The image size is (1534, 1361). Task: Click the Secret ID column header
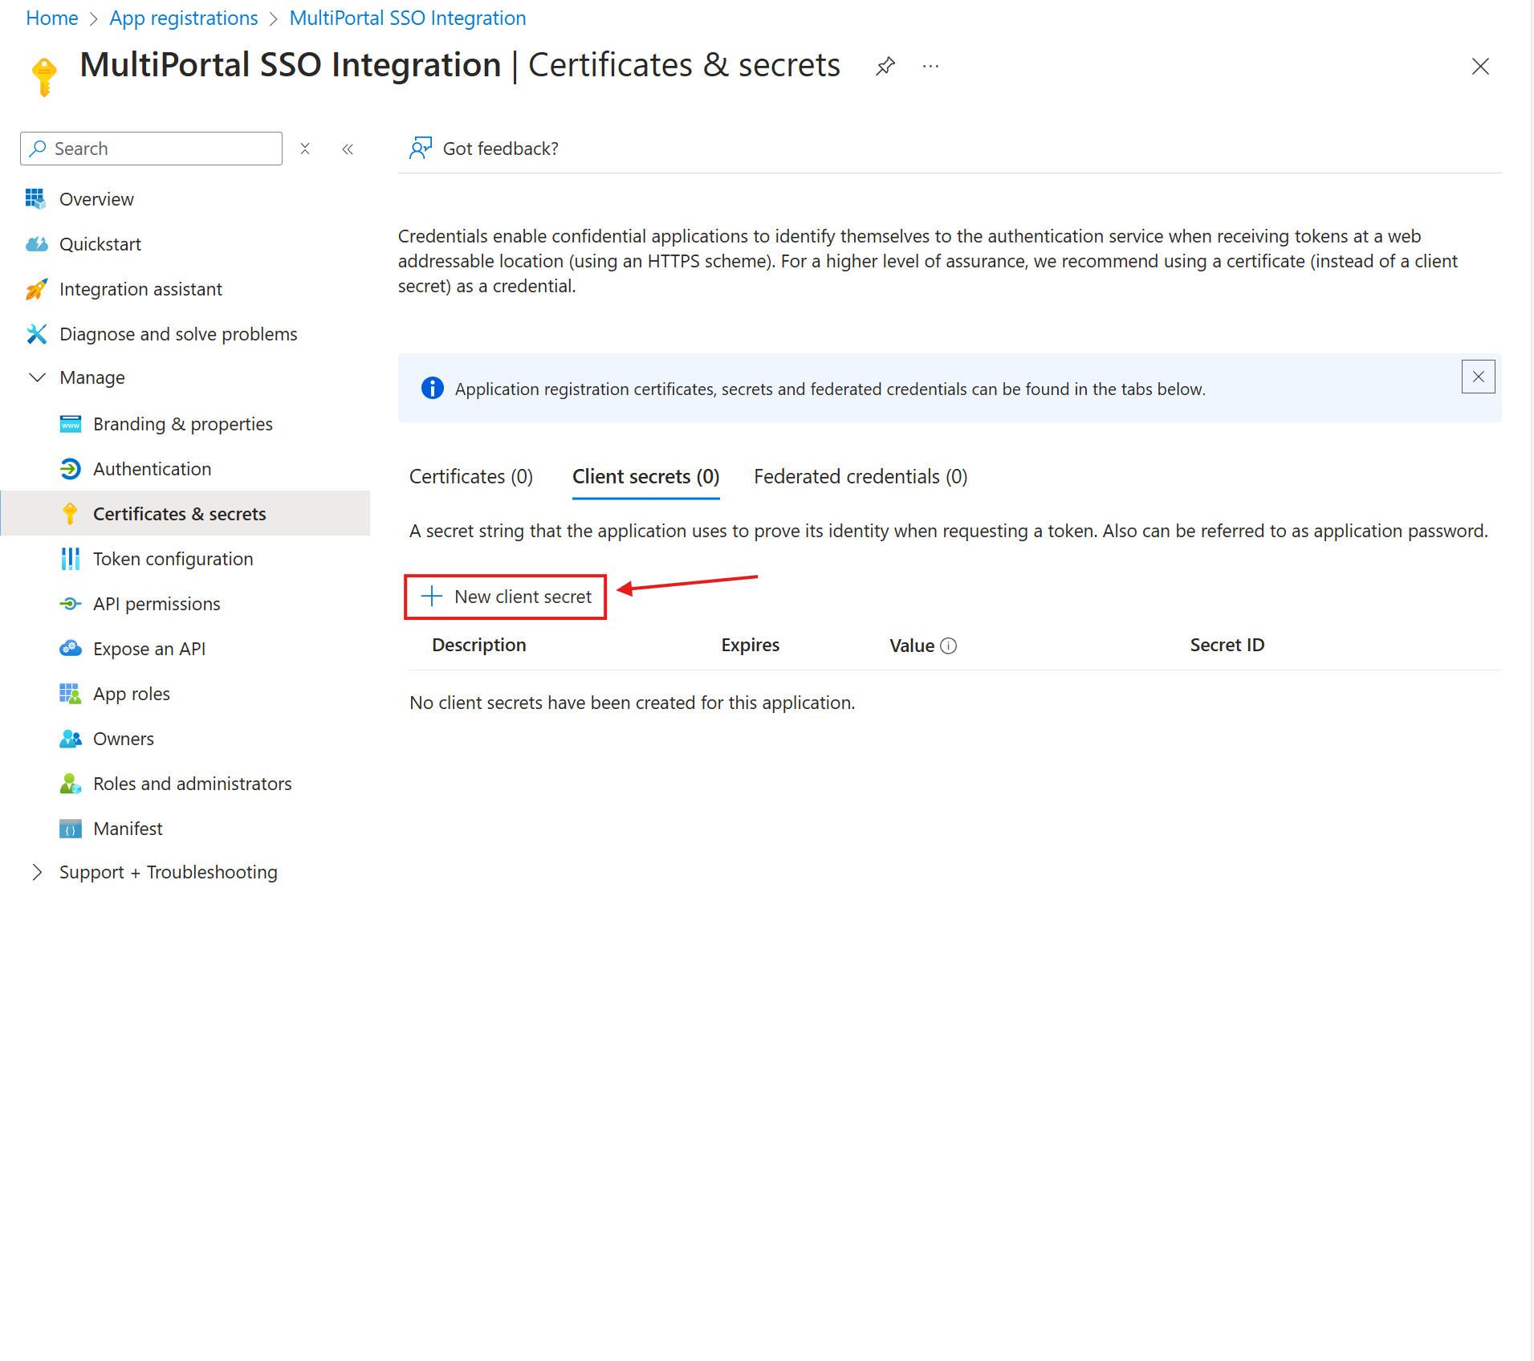[1227, 645]
